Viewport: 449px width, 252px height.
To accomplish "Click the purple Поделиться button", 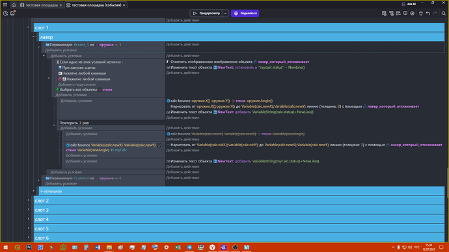I will 245,13.
